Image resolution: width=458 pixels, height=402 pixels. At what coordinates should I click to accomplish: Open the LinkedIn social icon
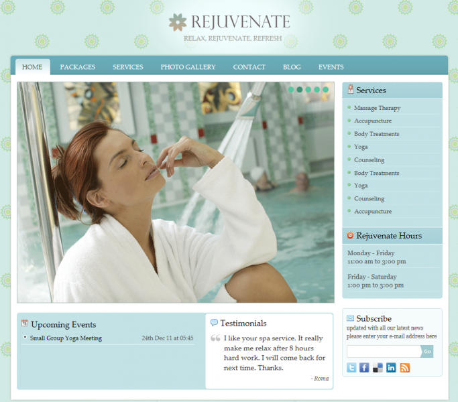point(391,368)
